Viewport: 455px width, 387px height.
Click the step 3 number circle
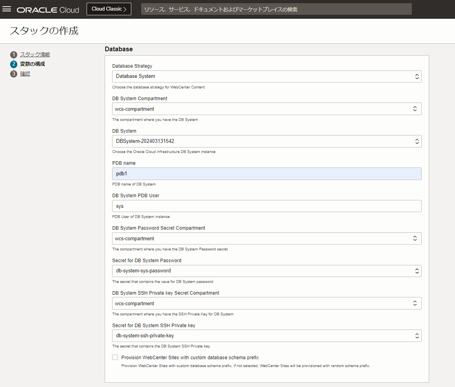[x=14, y=74]
